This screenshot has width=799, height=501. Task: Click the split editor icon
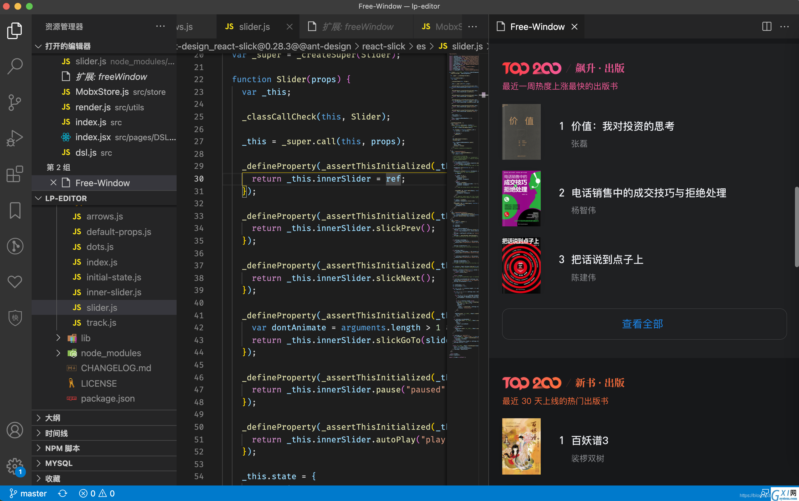pos(767,26)
